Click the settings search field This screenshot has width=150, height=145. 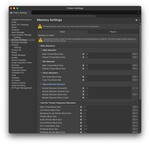[116, 16]
